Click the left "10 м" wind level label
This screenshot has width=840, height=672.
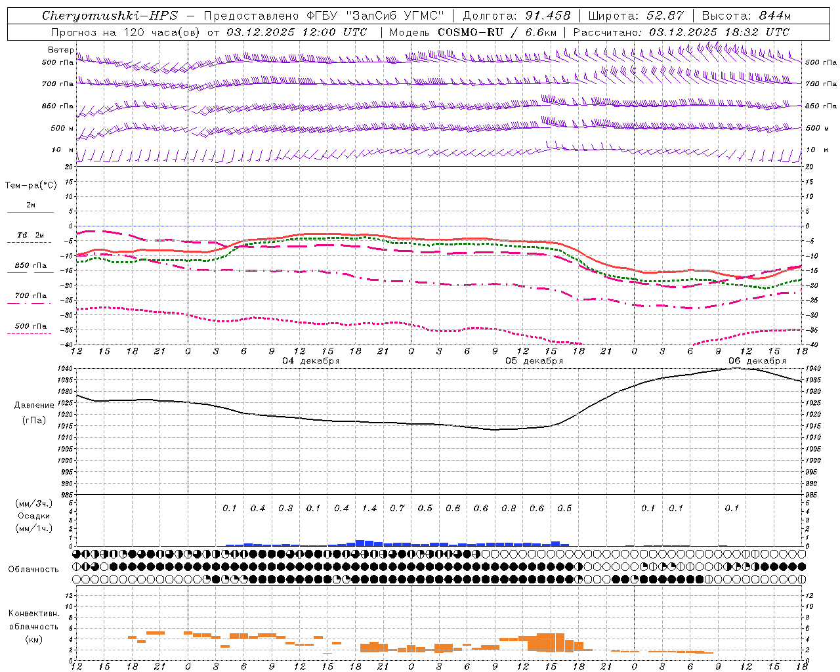click(62, 150)
